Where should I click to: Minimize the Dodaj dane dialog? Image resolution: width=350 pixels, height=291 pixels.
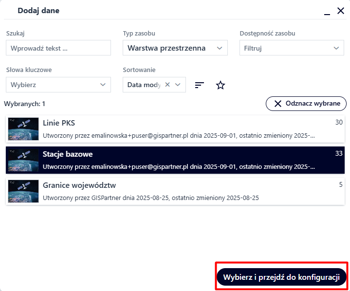click(x=327, y=11)
